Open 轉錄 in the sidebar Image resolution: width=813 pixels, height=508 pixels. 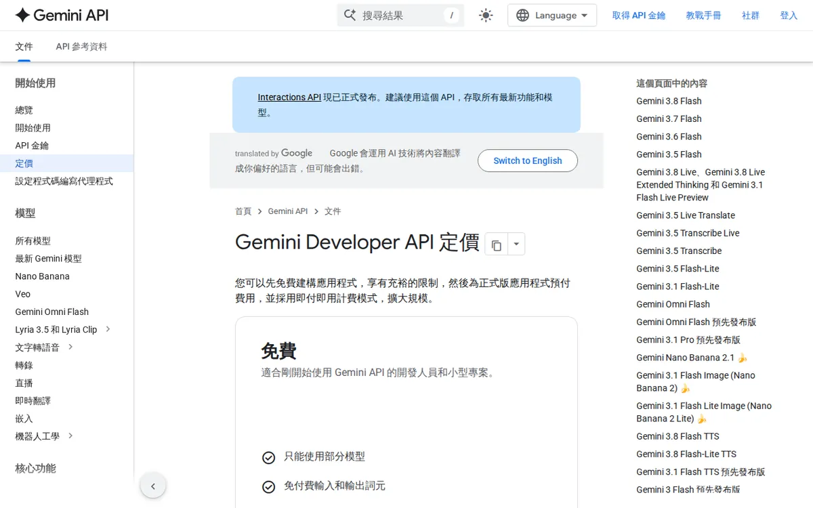point(24,365)
